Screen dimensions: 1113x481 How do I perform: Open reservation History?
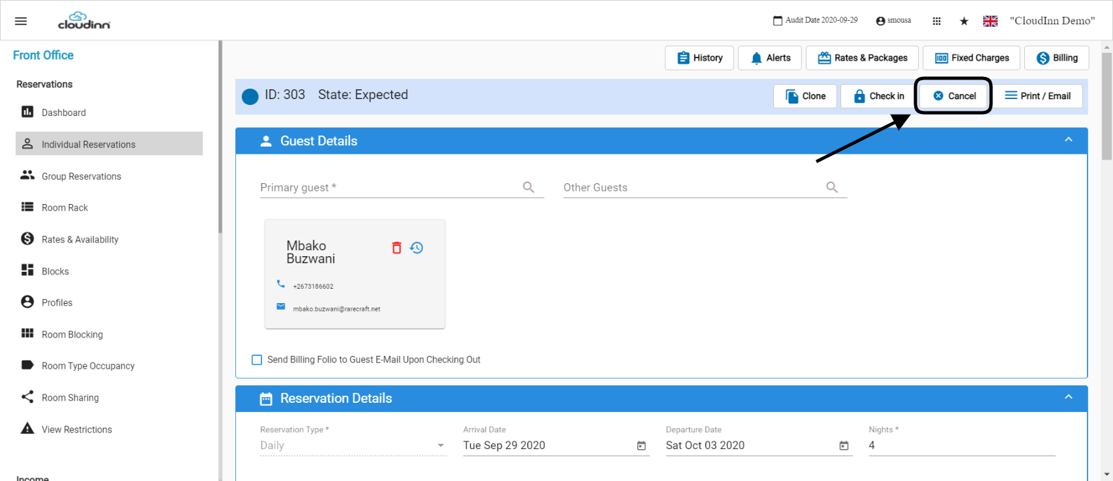[699, 57]
